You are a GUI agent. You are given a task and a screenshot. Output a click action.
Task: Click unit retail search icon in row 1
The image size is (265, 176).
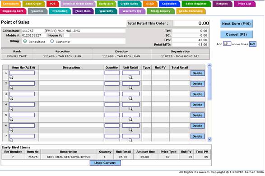(130, 77)
